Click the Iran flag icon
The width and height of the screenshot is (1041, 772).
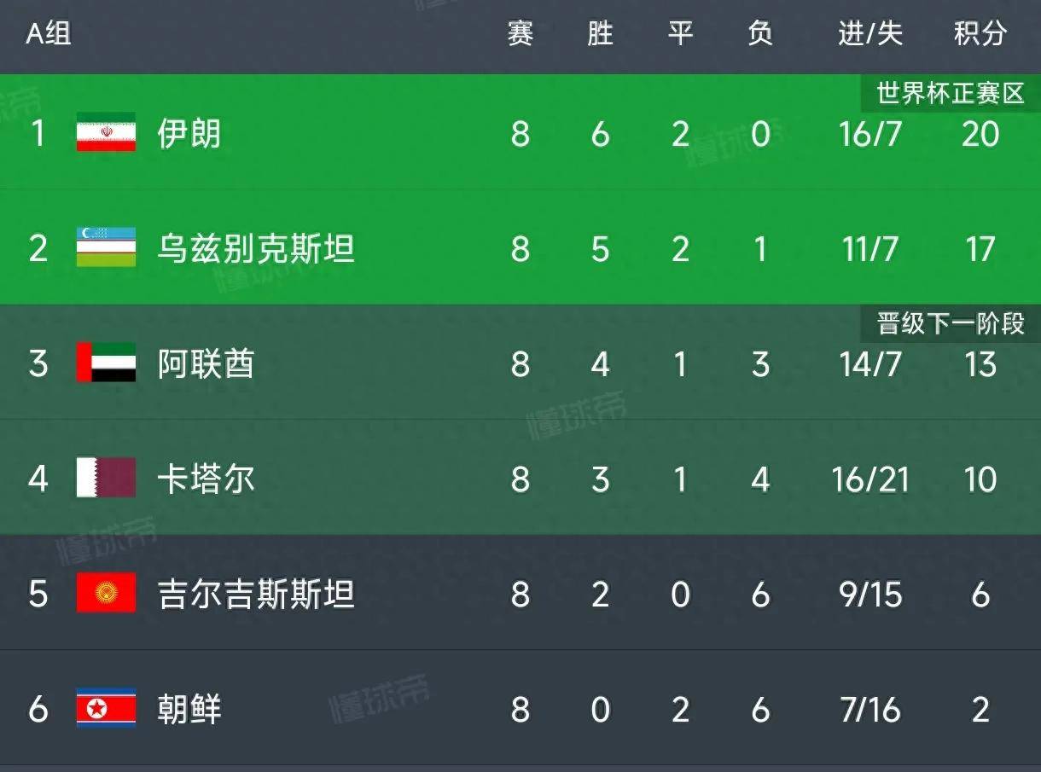click(x=106, y=132)
